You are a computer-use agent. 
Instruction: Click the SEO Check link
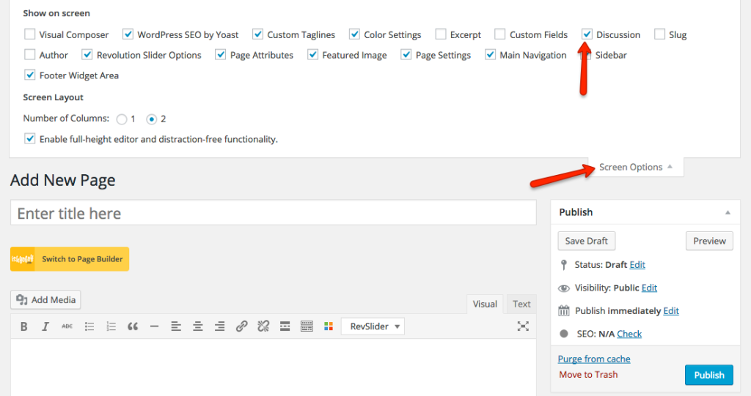(629, 334)
